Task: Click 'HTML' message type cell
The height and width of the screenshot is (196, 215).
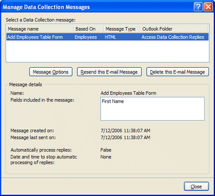Action: [x=110, y=37]
